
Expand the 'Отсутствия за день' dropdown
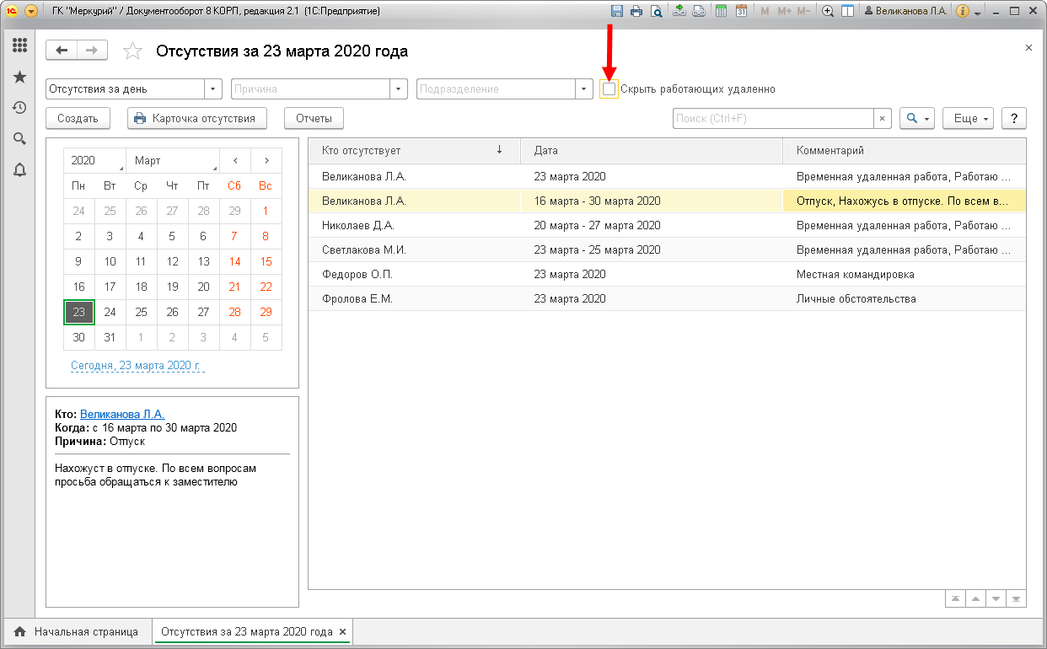coord(213,88)
